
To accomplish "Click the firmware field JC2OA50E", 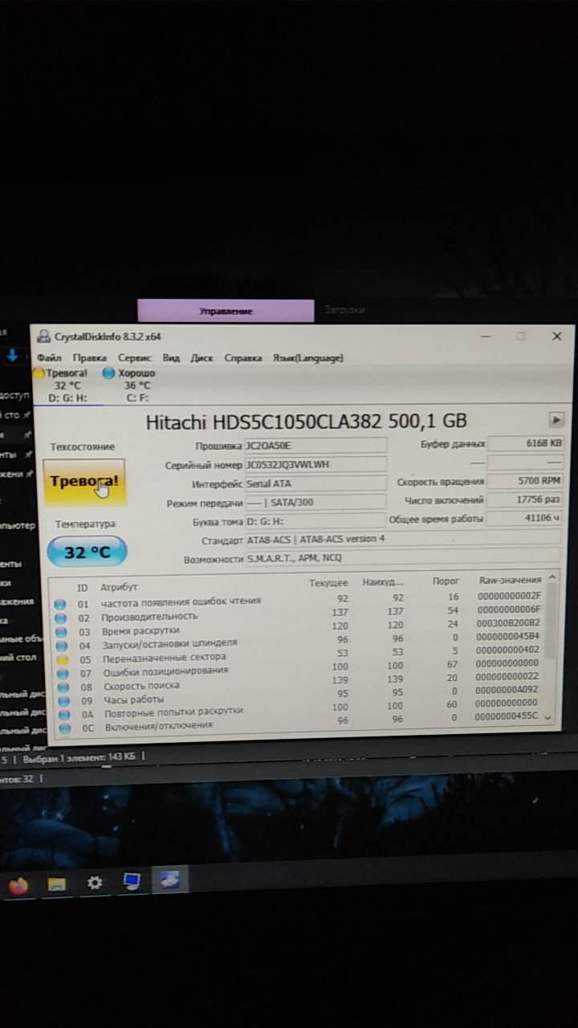I will [x=315, y=445].
